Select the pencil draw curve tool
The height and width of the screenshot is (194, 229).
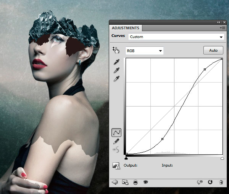pyautogui.click(x=116, y=142)
